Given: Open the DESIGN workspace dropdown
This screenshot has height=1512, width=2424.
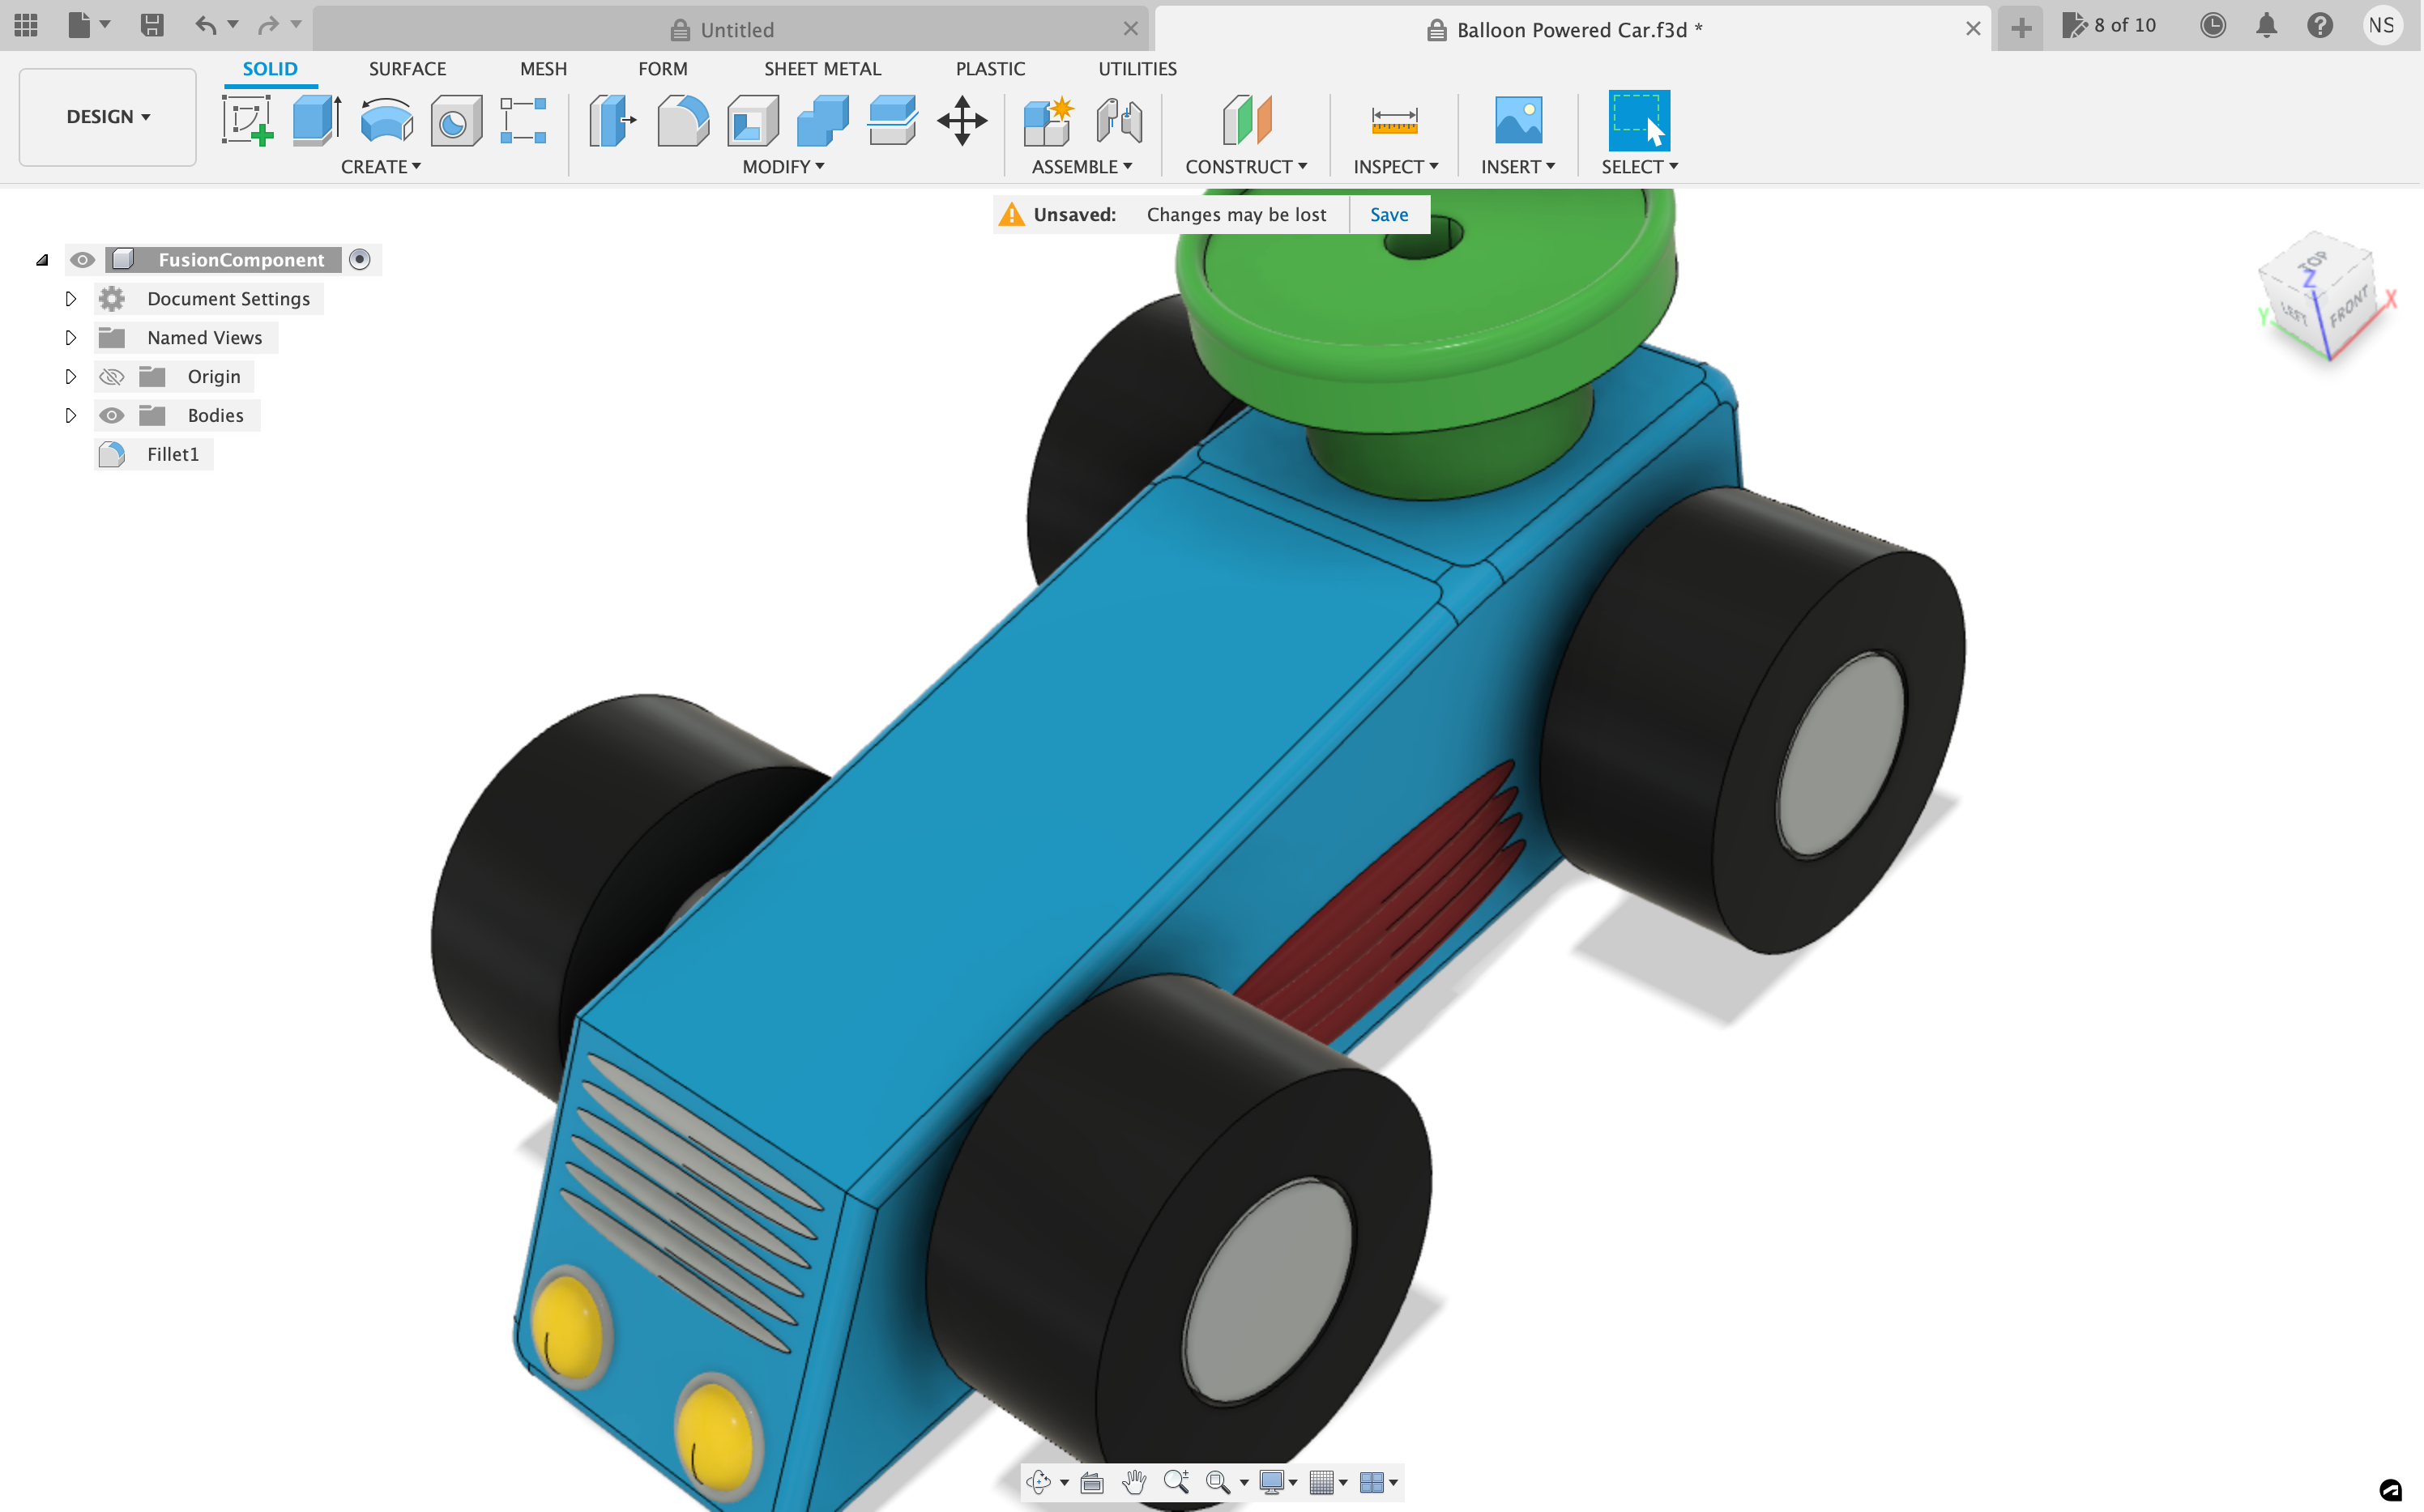Looking at the screenshot, I should point(106,117).
